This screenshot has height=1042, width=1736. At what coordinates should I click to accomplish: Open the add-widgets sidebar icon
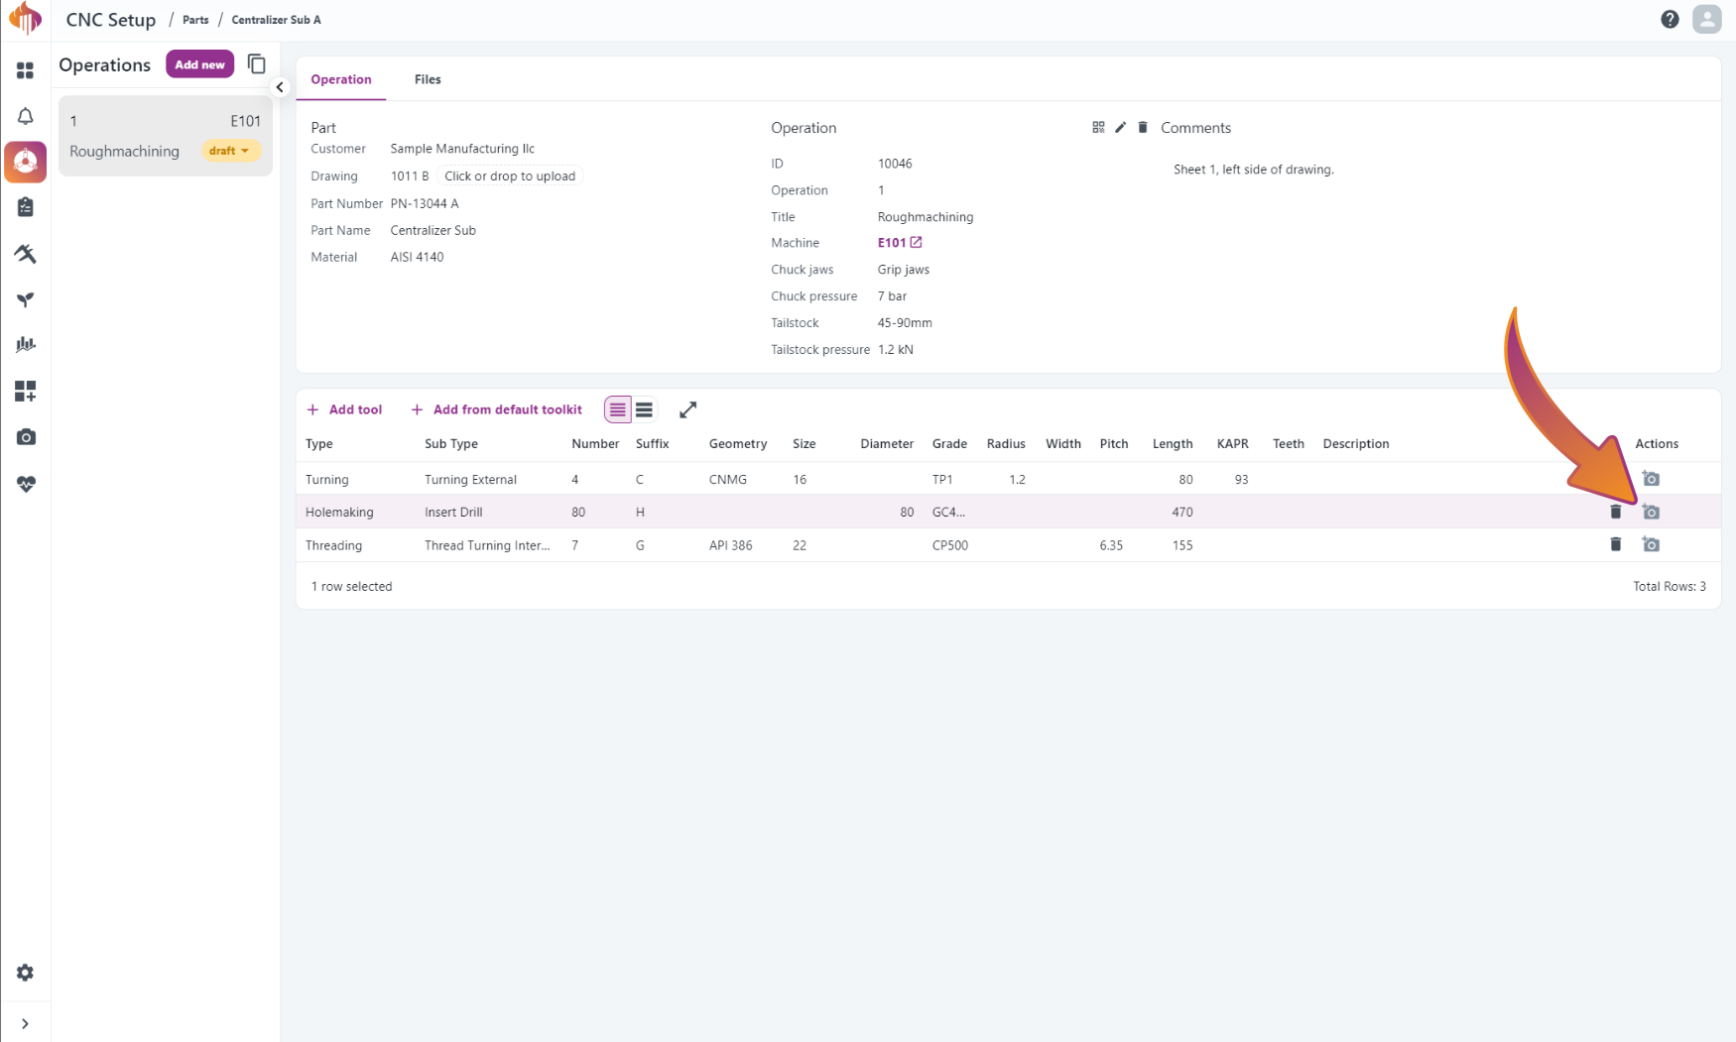tap(25, 392)
